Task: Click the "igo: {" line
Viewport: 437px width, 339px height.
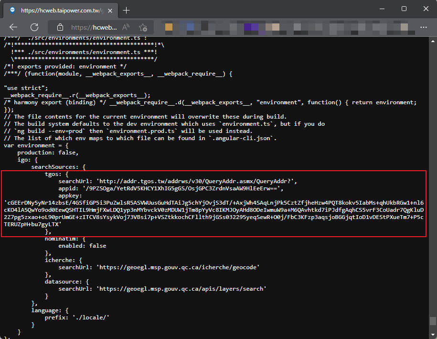Action: click(x=27, y=160)
